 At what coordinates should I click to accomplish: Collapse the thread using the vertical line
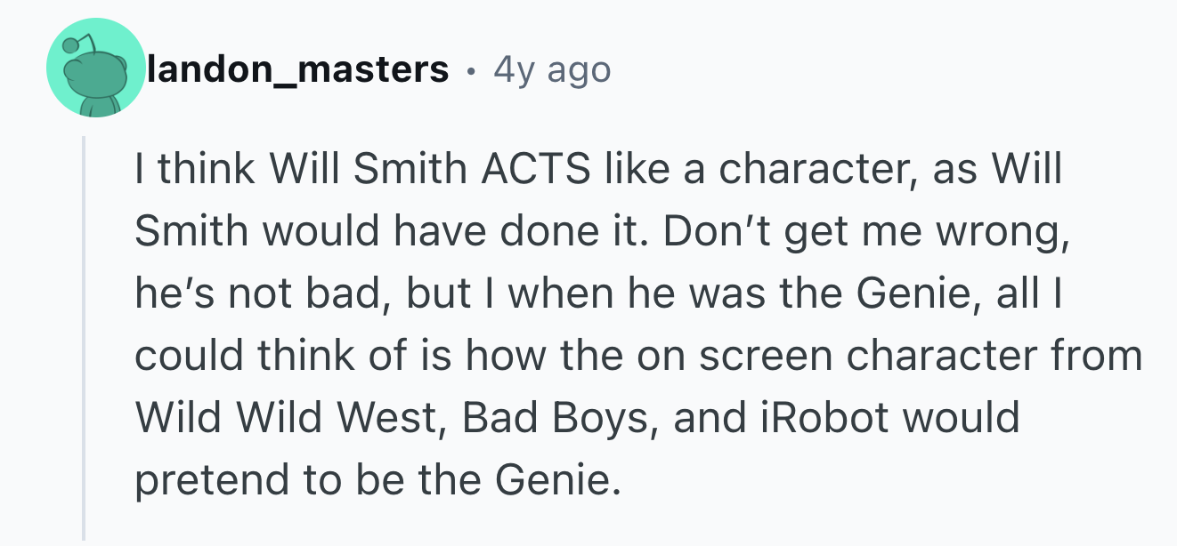coord(85,338)
